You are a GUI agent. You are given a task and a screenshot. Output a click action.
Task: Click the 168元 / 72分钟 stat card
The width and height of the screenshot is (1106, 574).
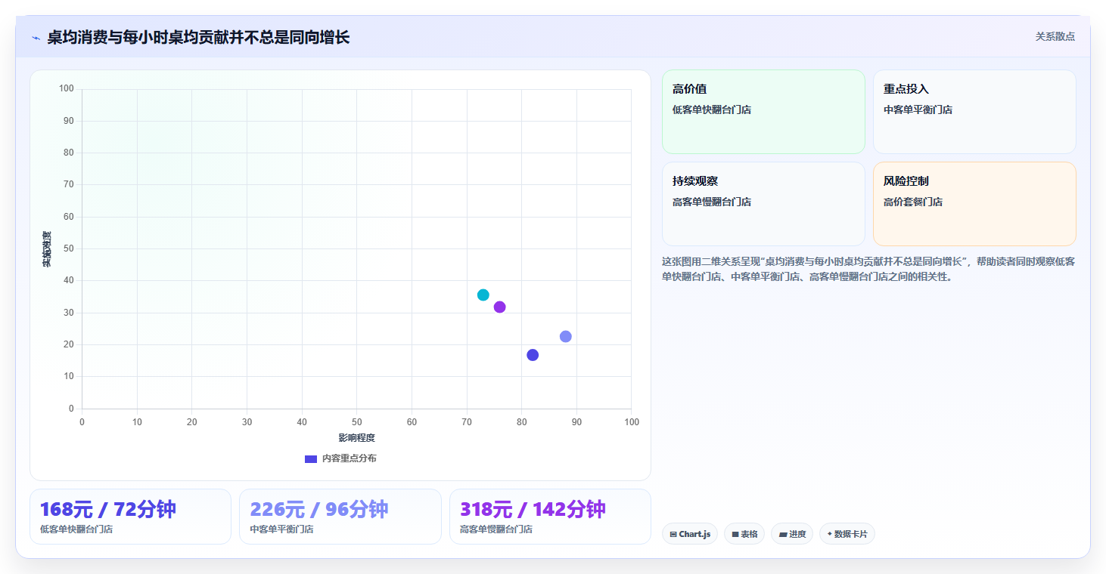click(130, 517)
